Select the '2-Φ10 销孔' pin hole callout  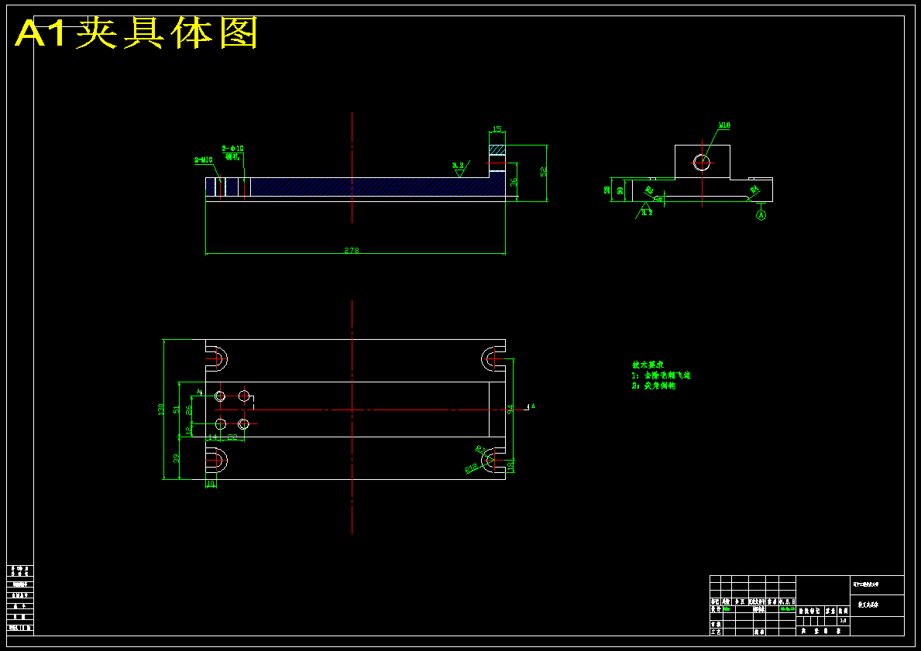pos(232,152)
